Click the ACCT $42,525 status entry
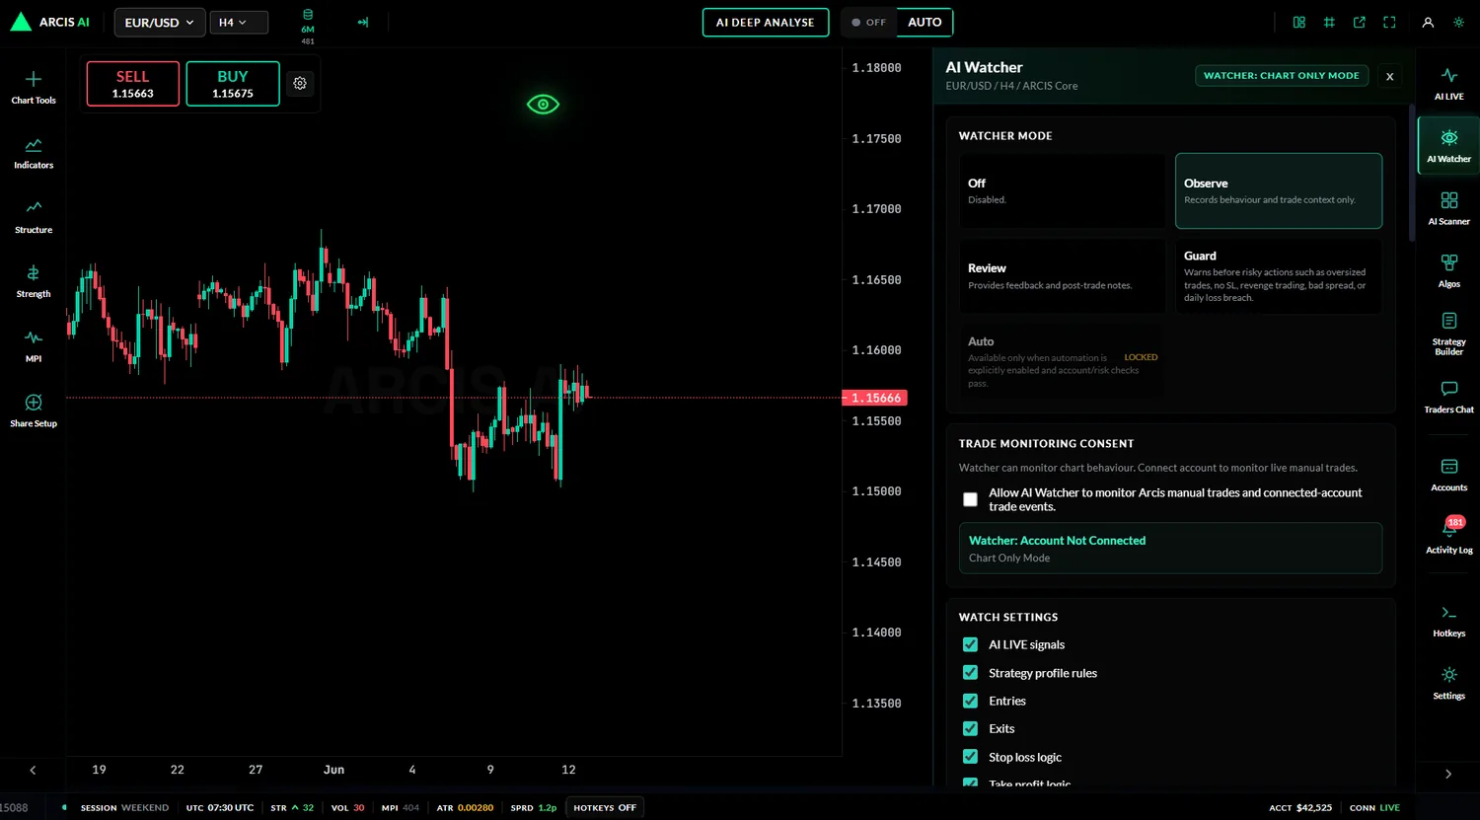The width and height of the screenshot is (1480, 820). [x=1300, y=807]
